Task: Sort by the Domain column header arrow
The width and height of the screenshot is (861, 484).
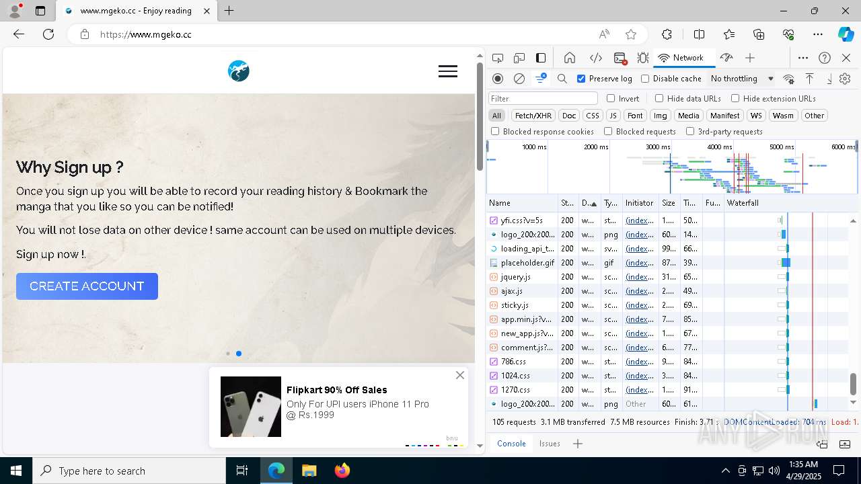Action: (x=594, y=204)
